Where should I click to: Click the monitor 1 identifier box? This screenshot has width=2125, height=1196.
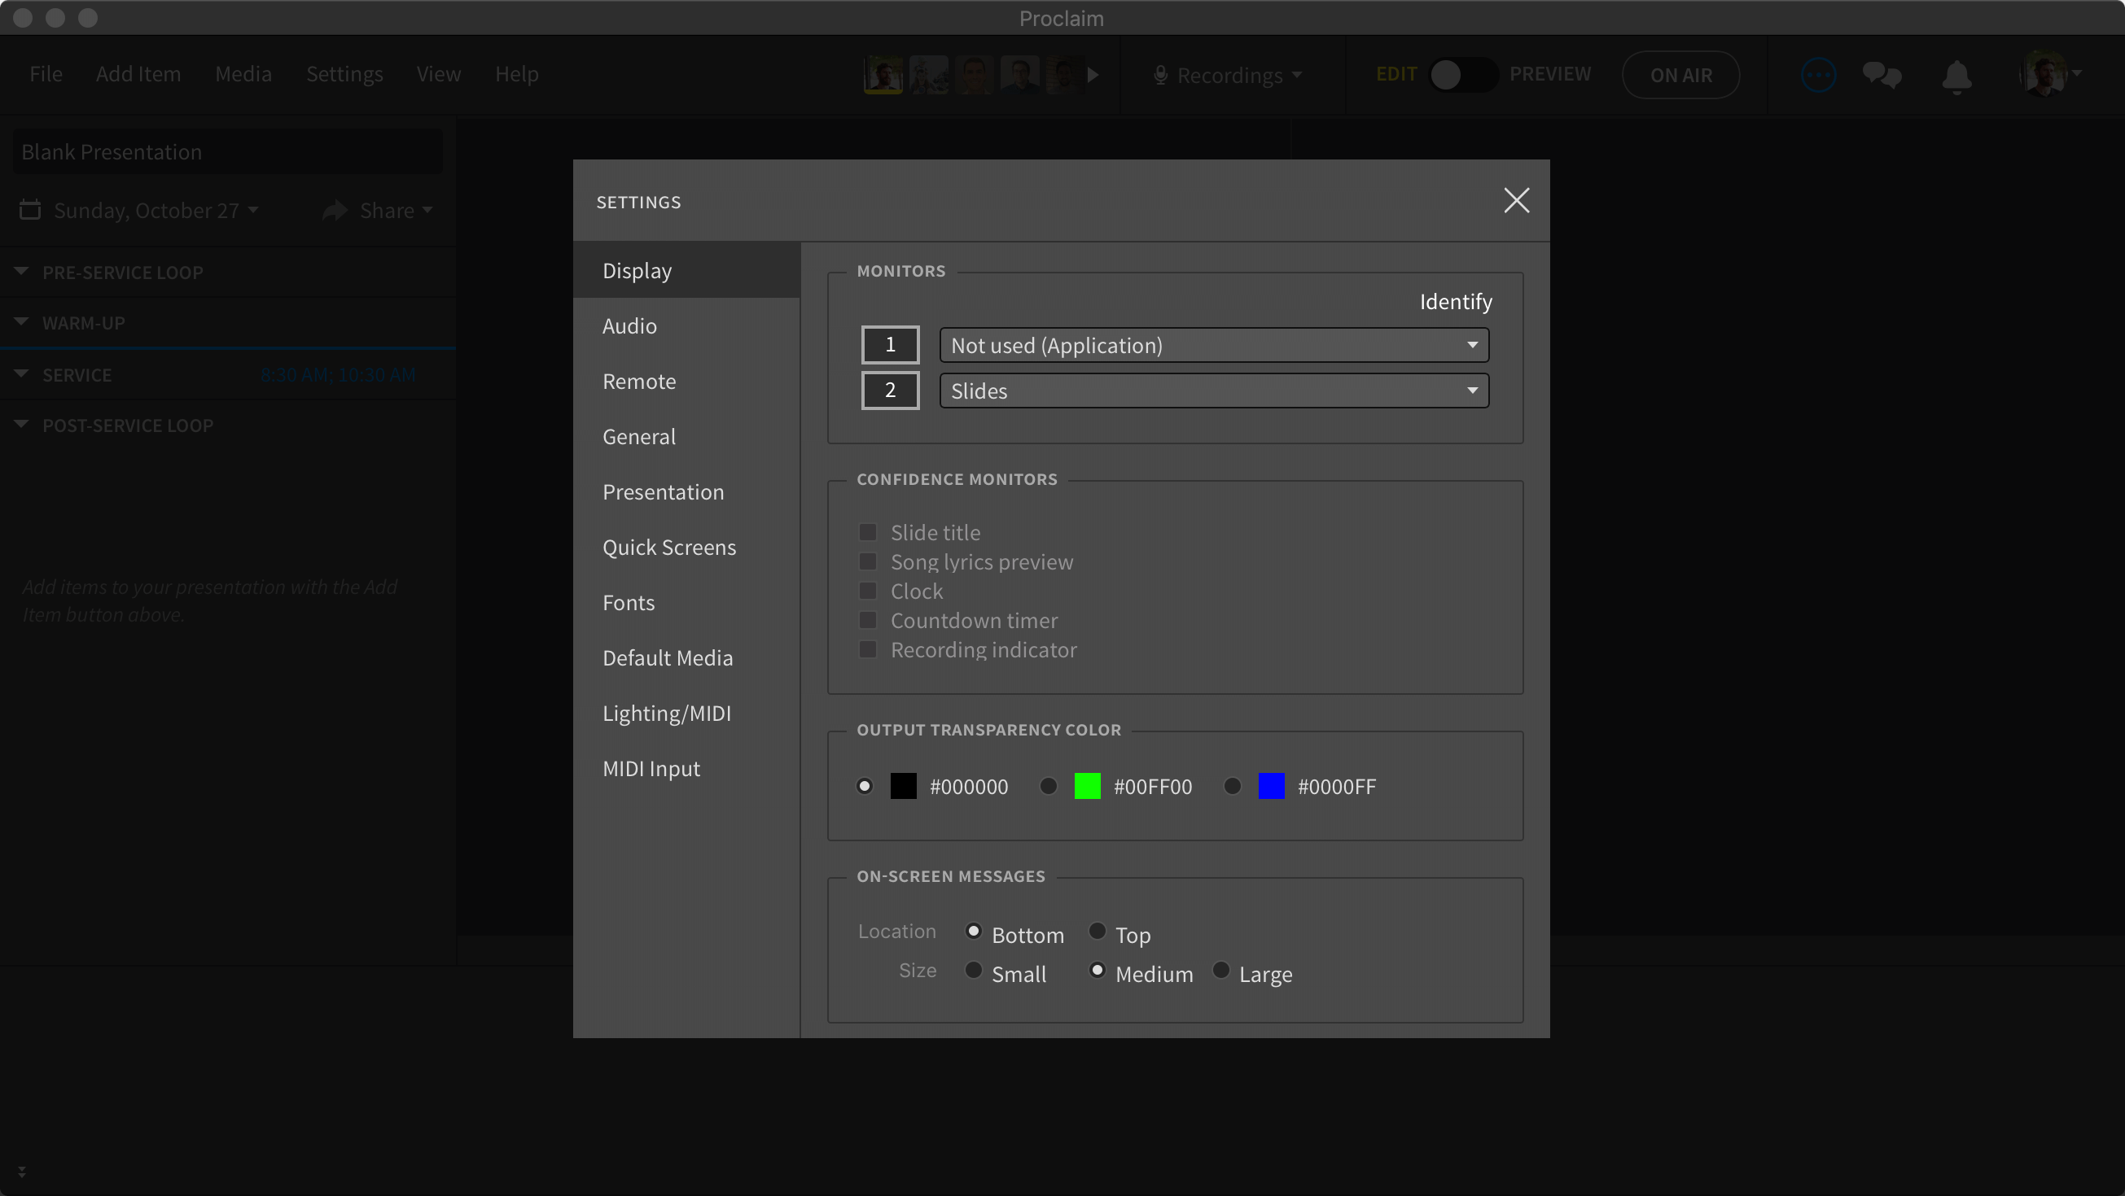(890, 344)
